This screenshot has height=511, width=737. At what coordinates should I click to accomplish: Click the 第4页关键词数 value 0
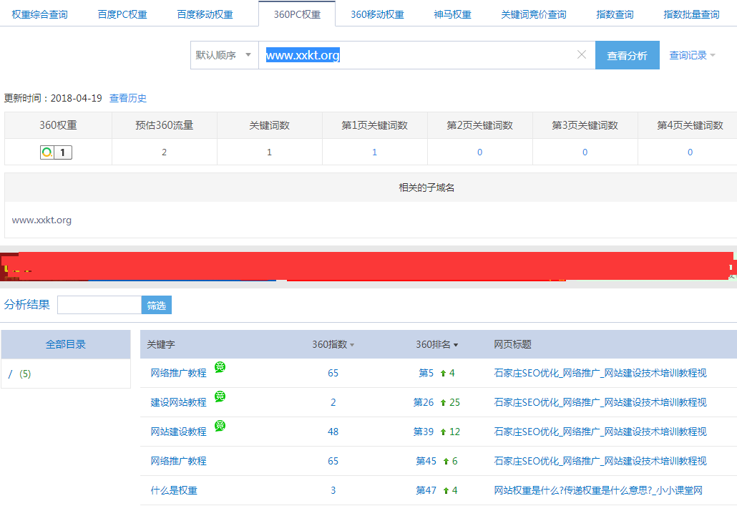[690, 152]
